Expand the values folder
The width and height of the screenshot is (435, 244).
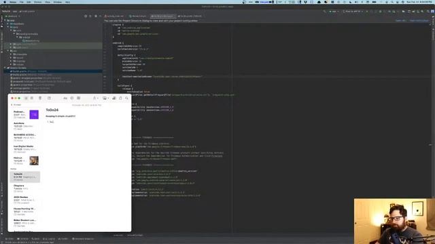click(x=11, y=64)
